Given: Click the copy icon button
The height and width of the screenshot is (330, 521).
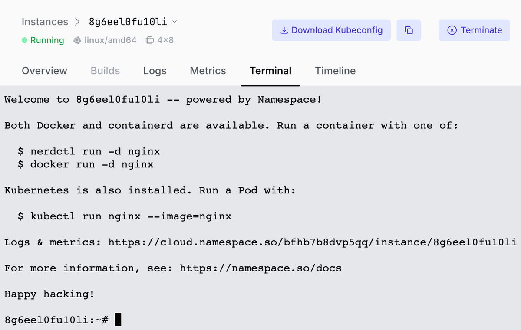Looking at the screenshot, I should tap(409, 30).
